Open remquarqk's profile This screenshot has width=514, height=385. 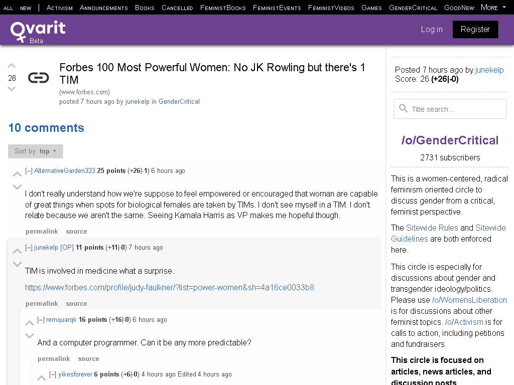[x=61, y=319]
